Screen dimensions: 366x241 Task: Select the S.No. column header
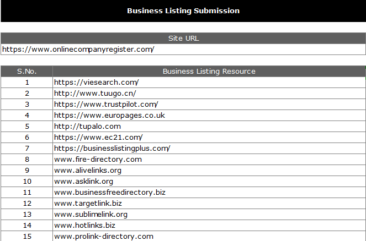pos(26,72)
